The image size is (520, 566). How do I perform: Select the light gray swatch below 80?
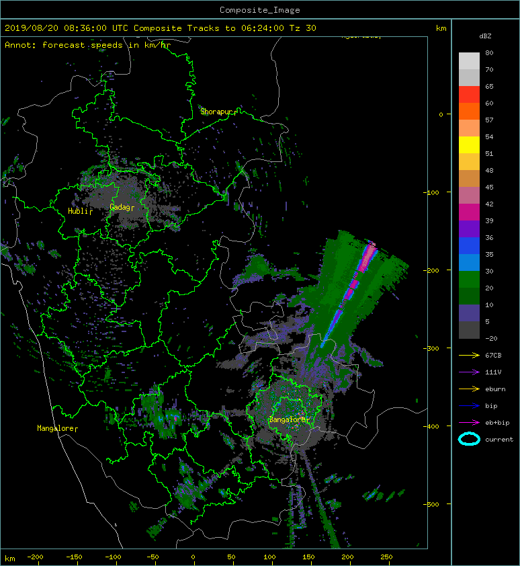tap(469, 60)
